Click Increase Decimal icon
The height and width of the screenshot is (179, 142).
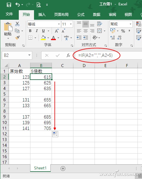click(112, 37)
